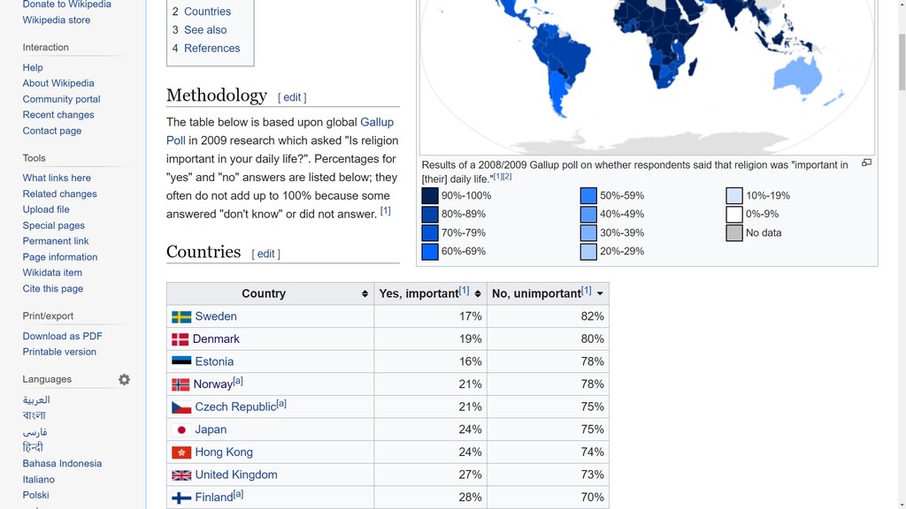Image resolution: width=906 pixels, height=509 pixels.
Task: Select the 0%-9% legend swatch
Action: click(x=734, y=214)
